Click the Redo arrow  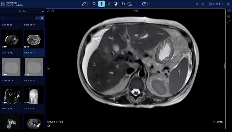[203, 4]
